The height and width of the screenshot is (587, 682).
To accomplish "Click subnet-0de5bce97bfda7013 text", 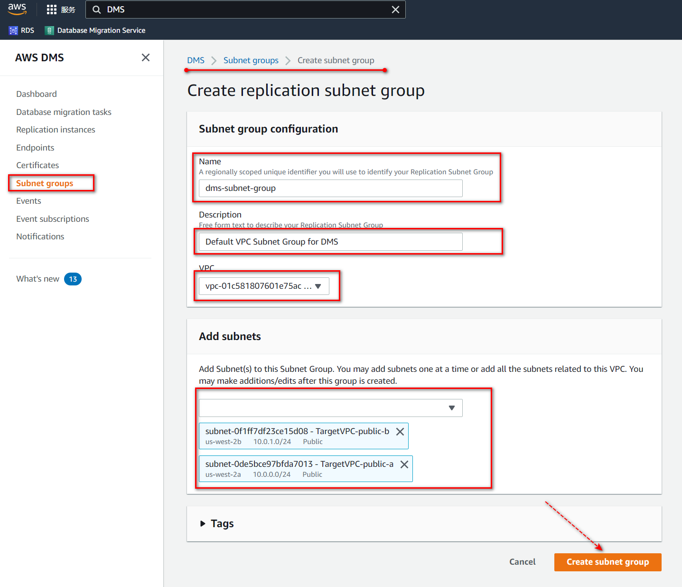I will [x=259, y=464].
